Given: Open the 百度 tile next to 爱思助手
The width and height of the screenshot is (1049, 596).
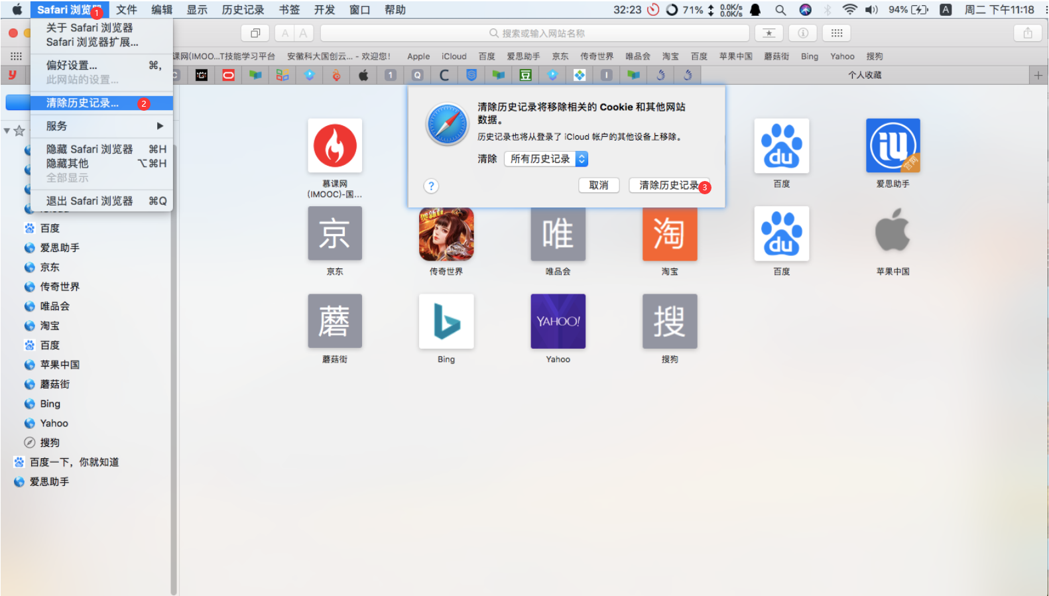Looking at the screenshot, I should tap(782, 146).
